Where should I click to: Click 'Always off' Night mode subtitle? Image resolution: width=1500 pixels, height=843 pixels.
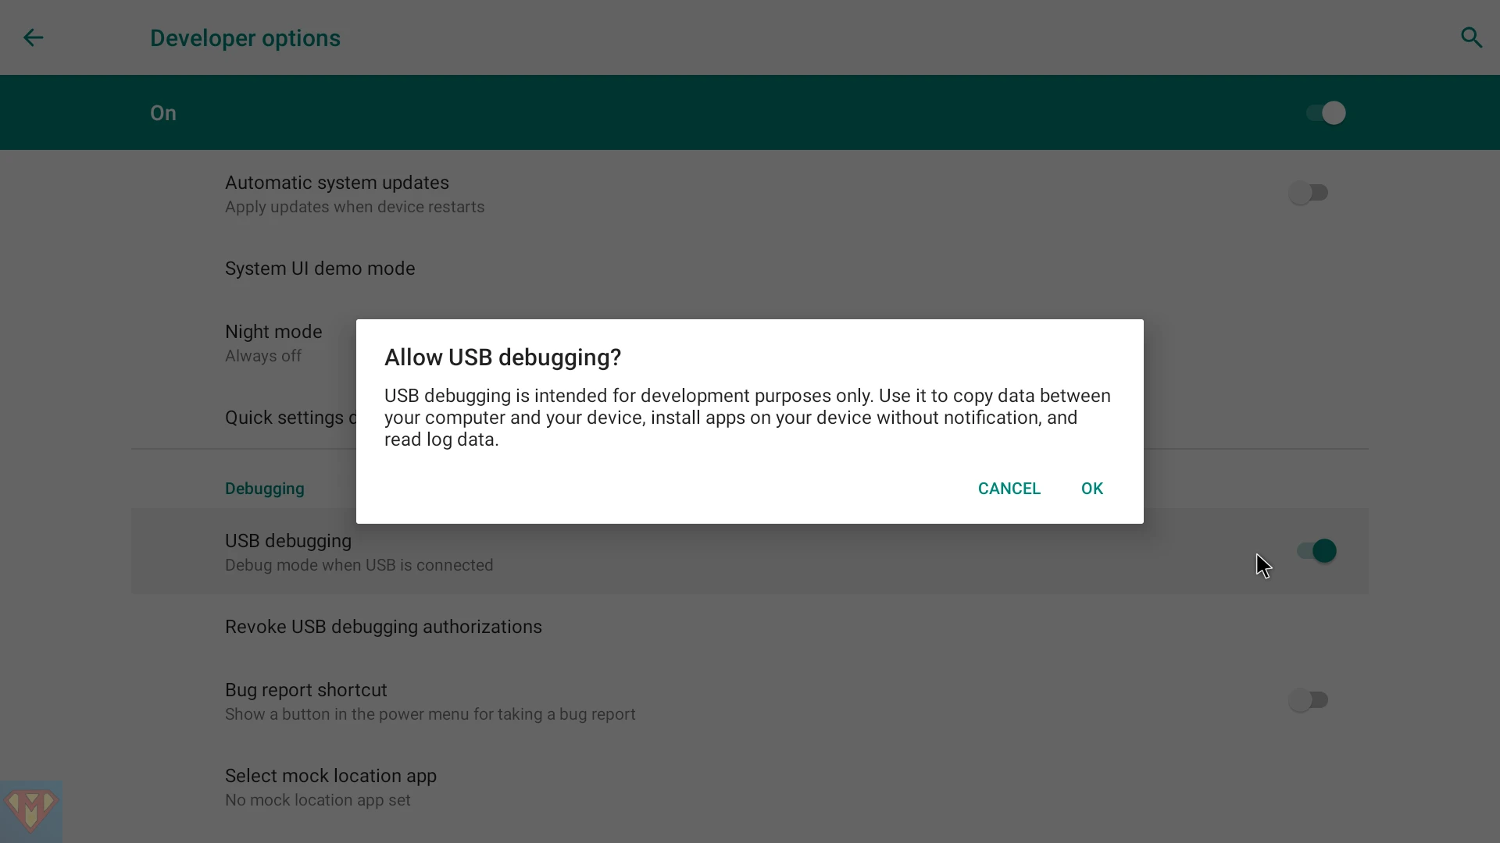(262, 356)
